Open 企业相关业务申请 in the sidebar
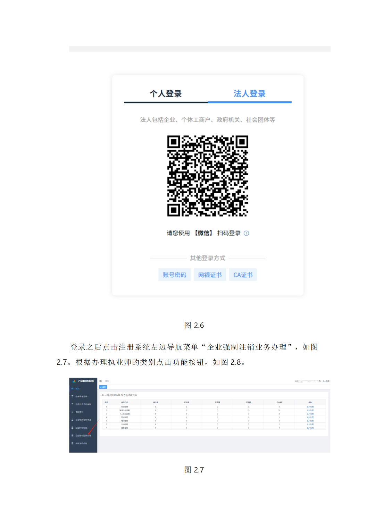The height and width of the screenshot is (530, 375). [83, 420]
